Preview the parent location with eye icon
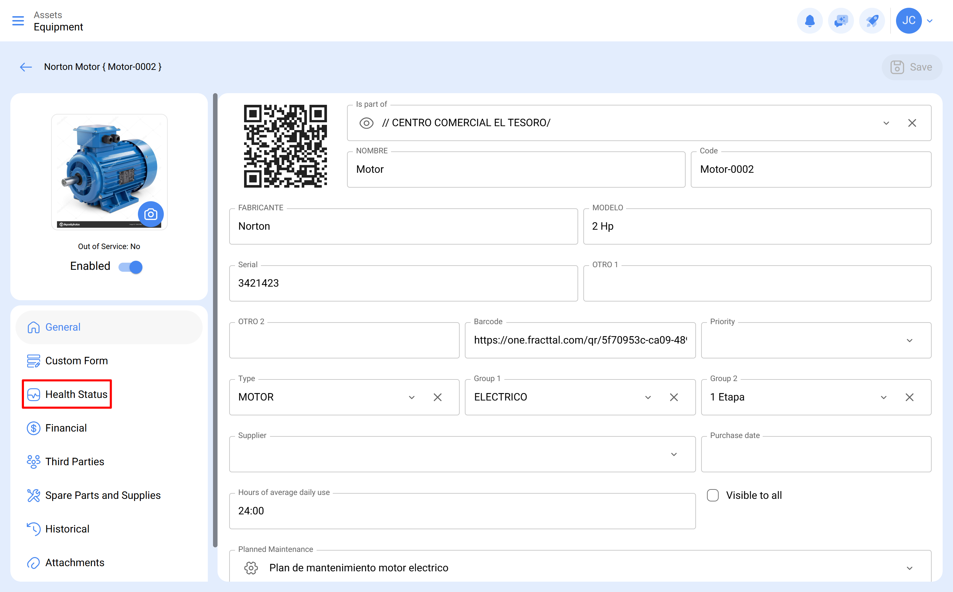This screenshot has width=953, height=592. [x=366, y=123]
